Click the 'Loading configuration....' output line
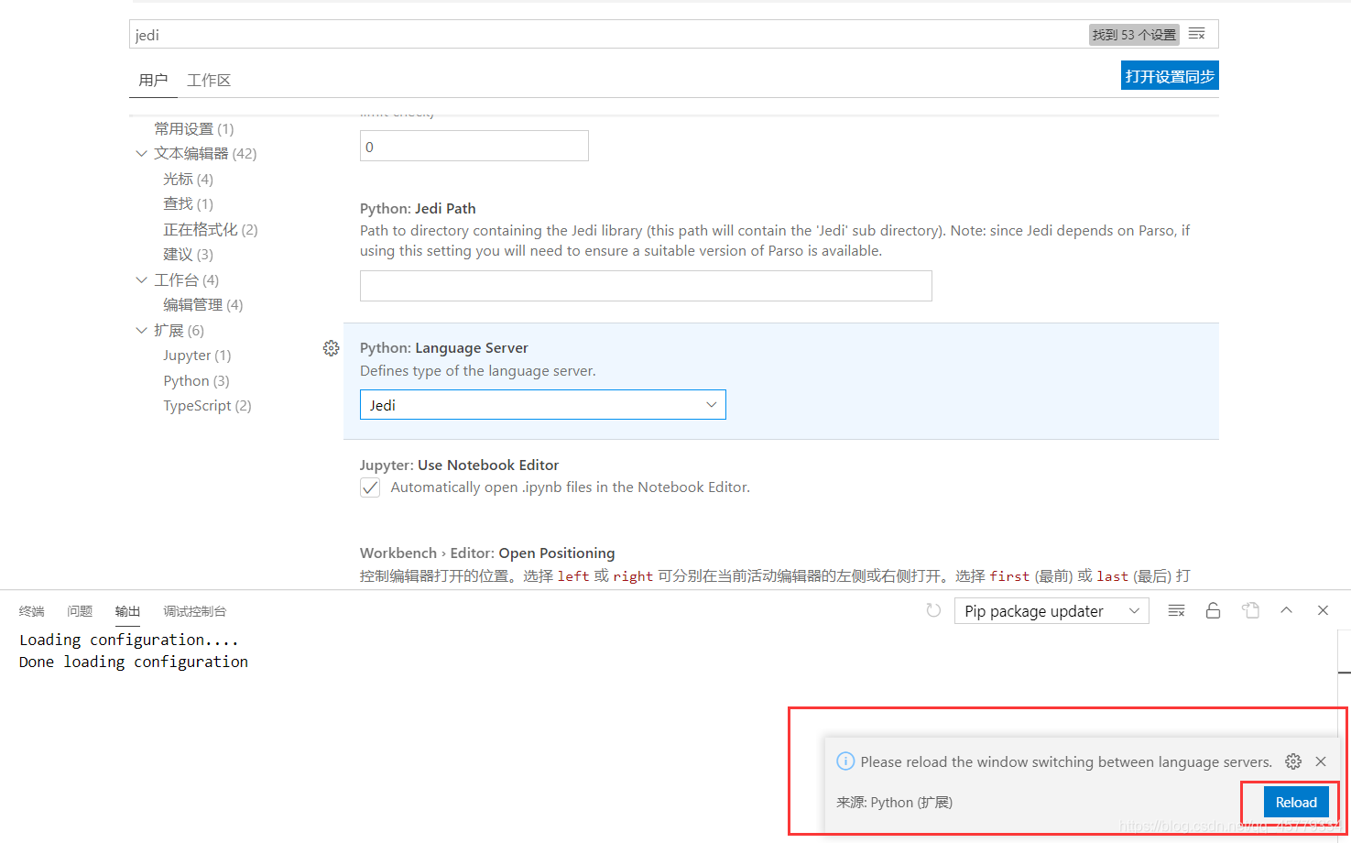This screenshot has width=1351, height=843. (x=129, y=640)
